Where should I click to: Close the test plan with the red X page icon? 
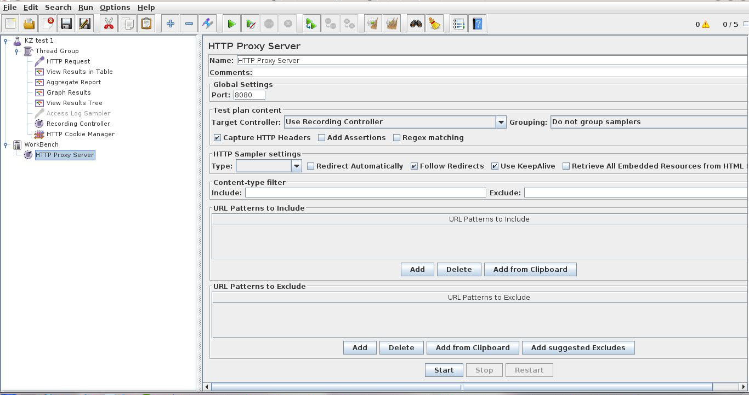click(48, 24)
